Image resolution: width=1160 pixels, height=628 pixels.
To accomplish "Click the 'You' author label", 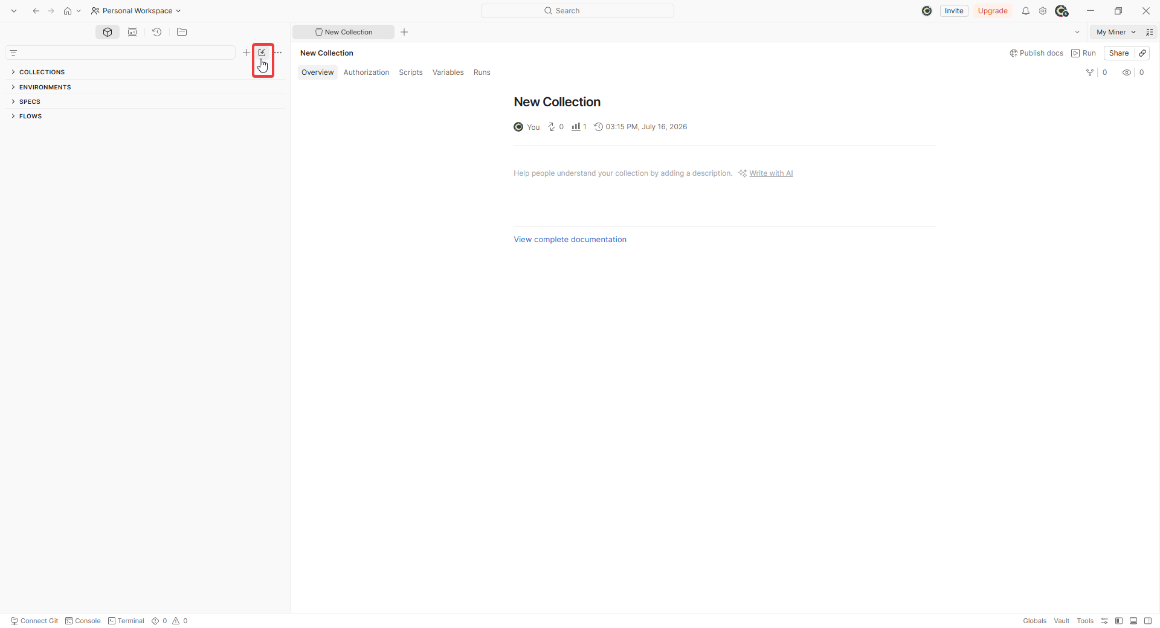I will [533, 127].
